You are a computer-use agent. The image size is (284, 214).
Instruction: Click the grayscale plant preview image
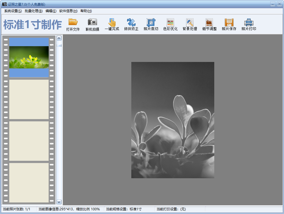tap(173, 120)
